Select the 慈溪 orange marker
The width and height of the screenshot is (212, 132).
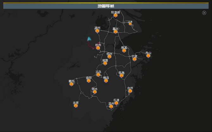[124, 51]
